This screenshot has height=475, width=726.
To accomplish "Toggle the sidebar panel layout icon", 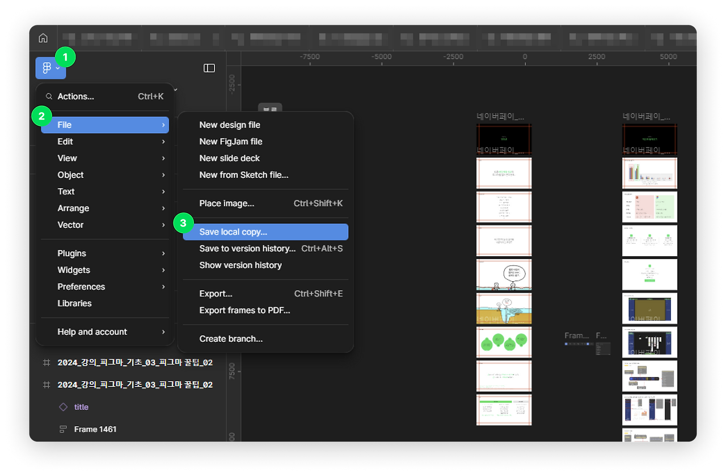I will click(209, 68).
